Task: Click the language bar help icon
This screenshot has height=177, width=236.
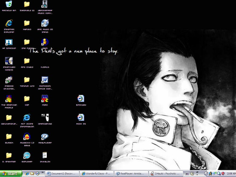Action: tap(192, 174)
